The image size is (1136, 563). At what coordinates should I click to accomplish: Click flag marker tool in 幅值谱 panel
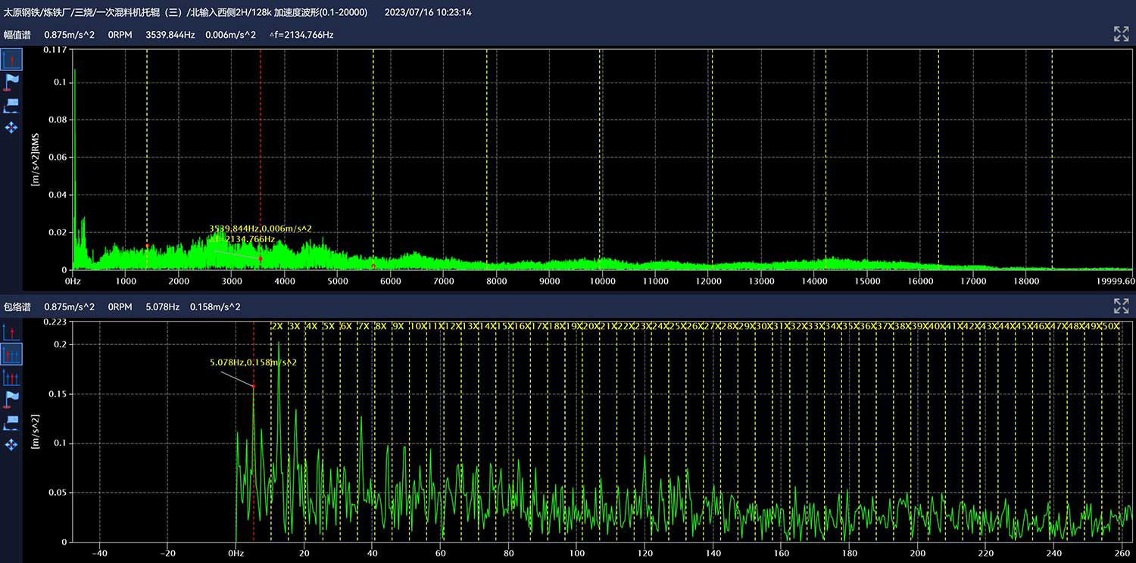click(11, 82)
